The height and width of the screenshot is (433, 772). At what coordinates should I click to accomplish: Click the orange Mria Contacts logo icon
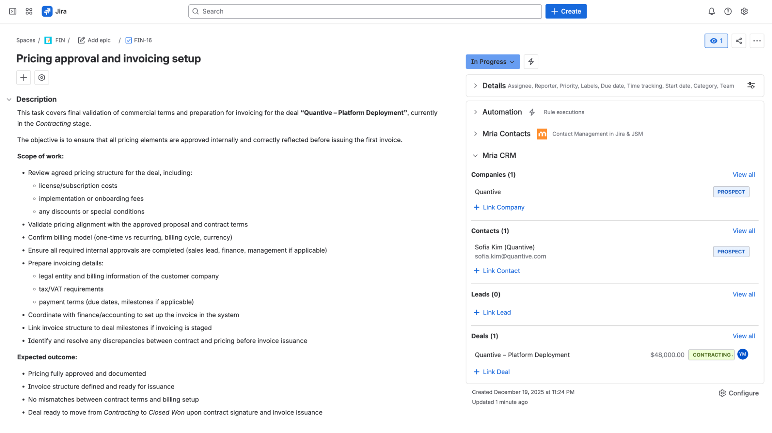pos(541,134)
